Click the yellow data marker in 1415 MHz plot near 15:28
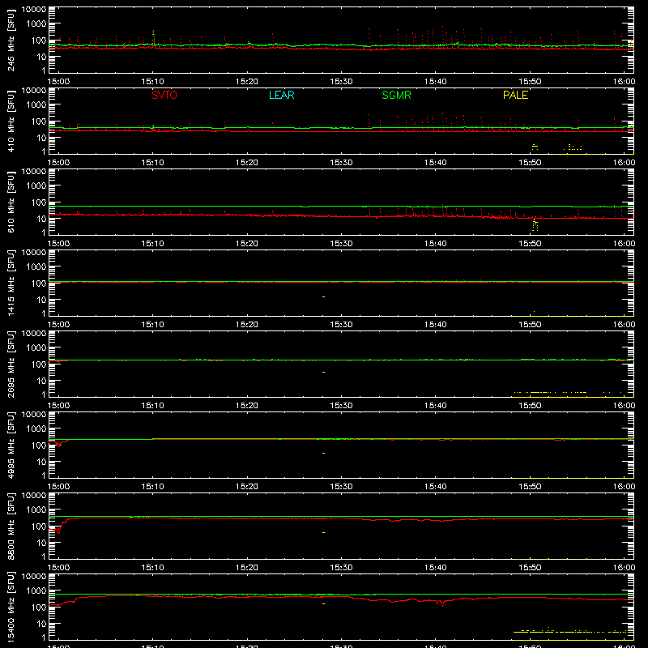This screenshot has height=648, width=648. [x=323, y=296]
